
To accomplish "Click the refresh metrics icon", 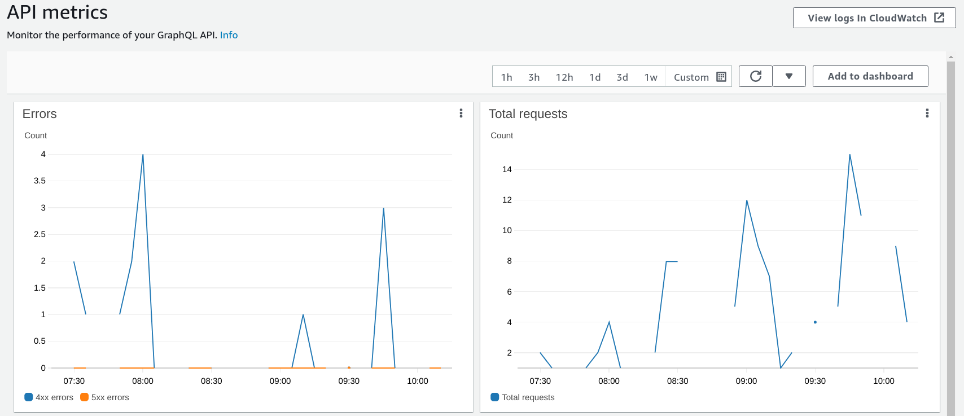I will (x=755, y=76).
